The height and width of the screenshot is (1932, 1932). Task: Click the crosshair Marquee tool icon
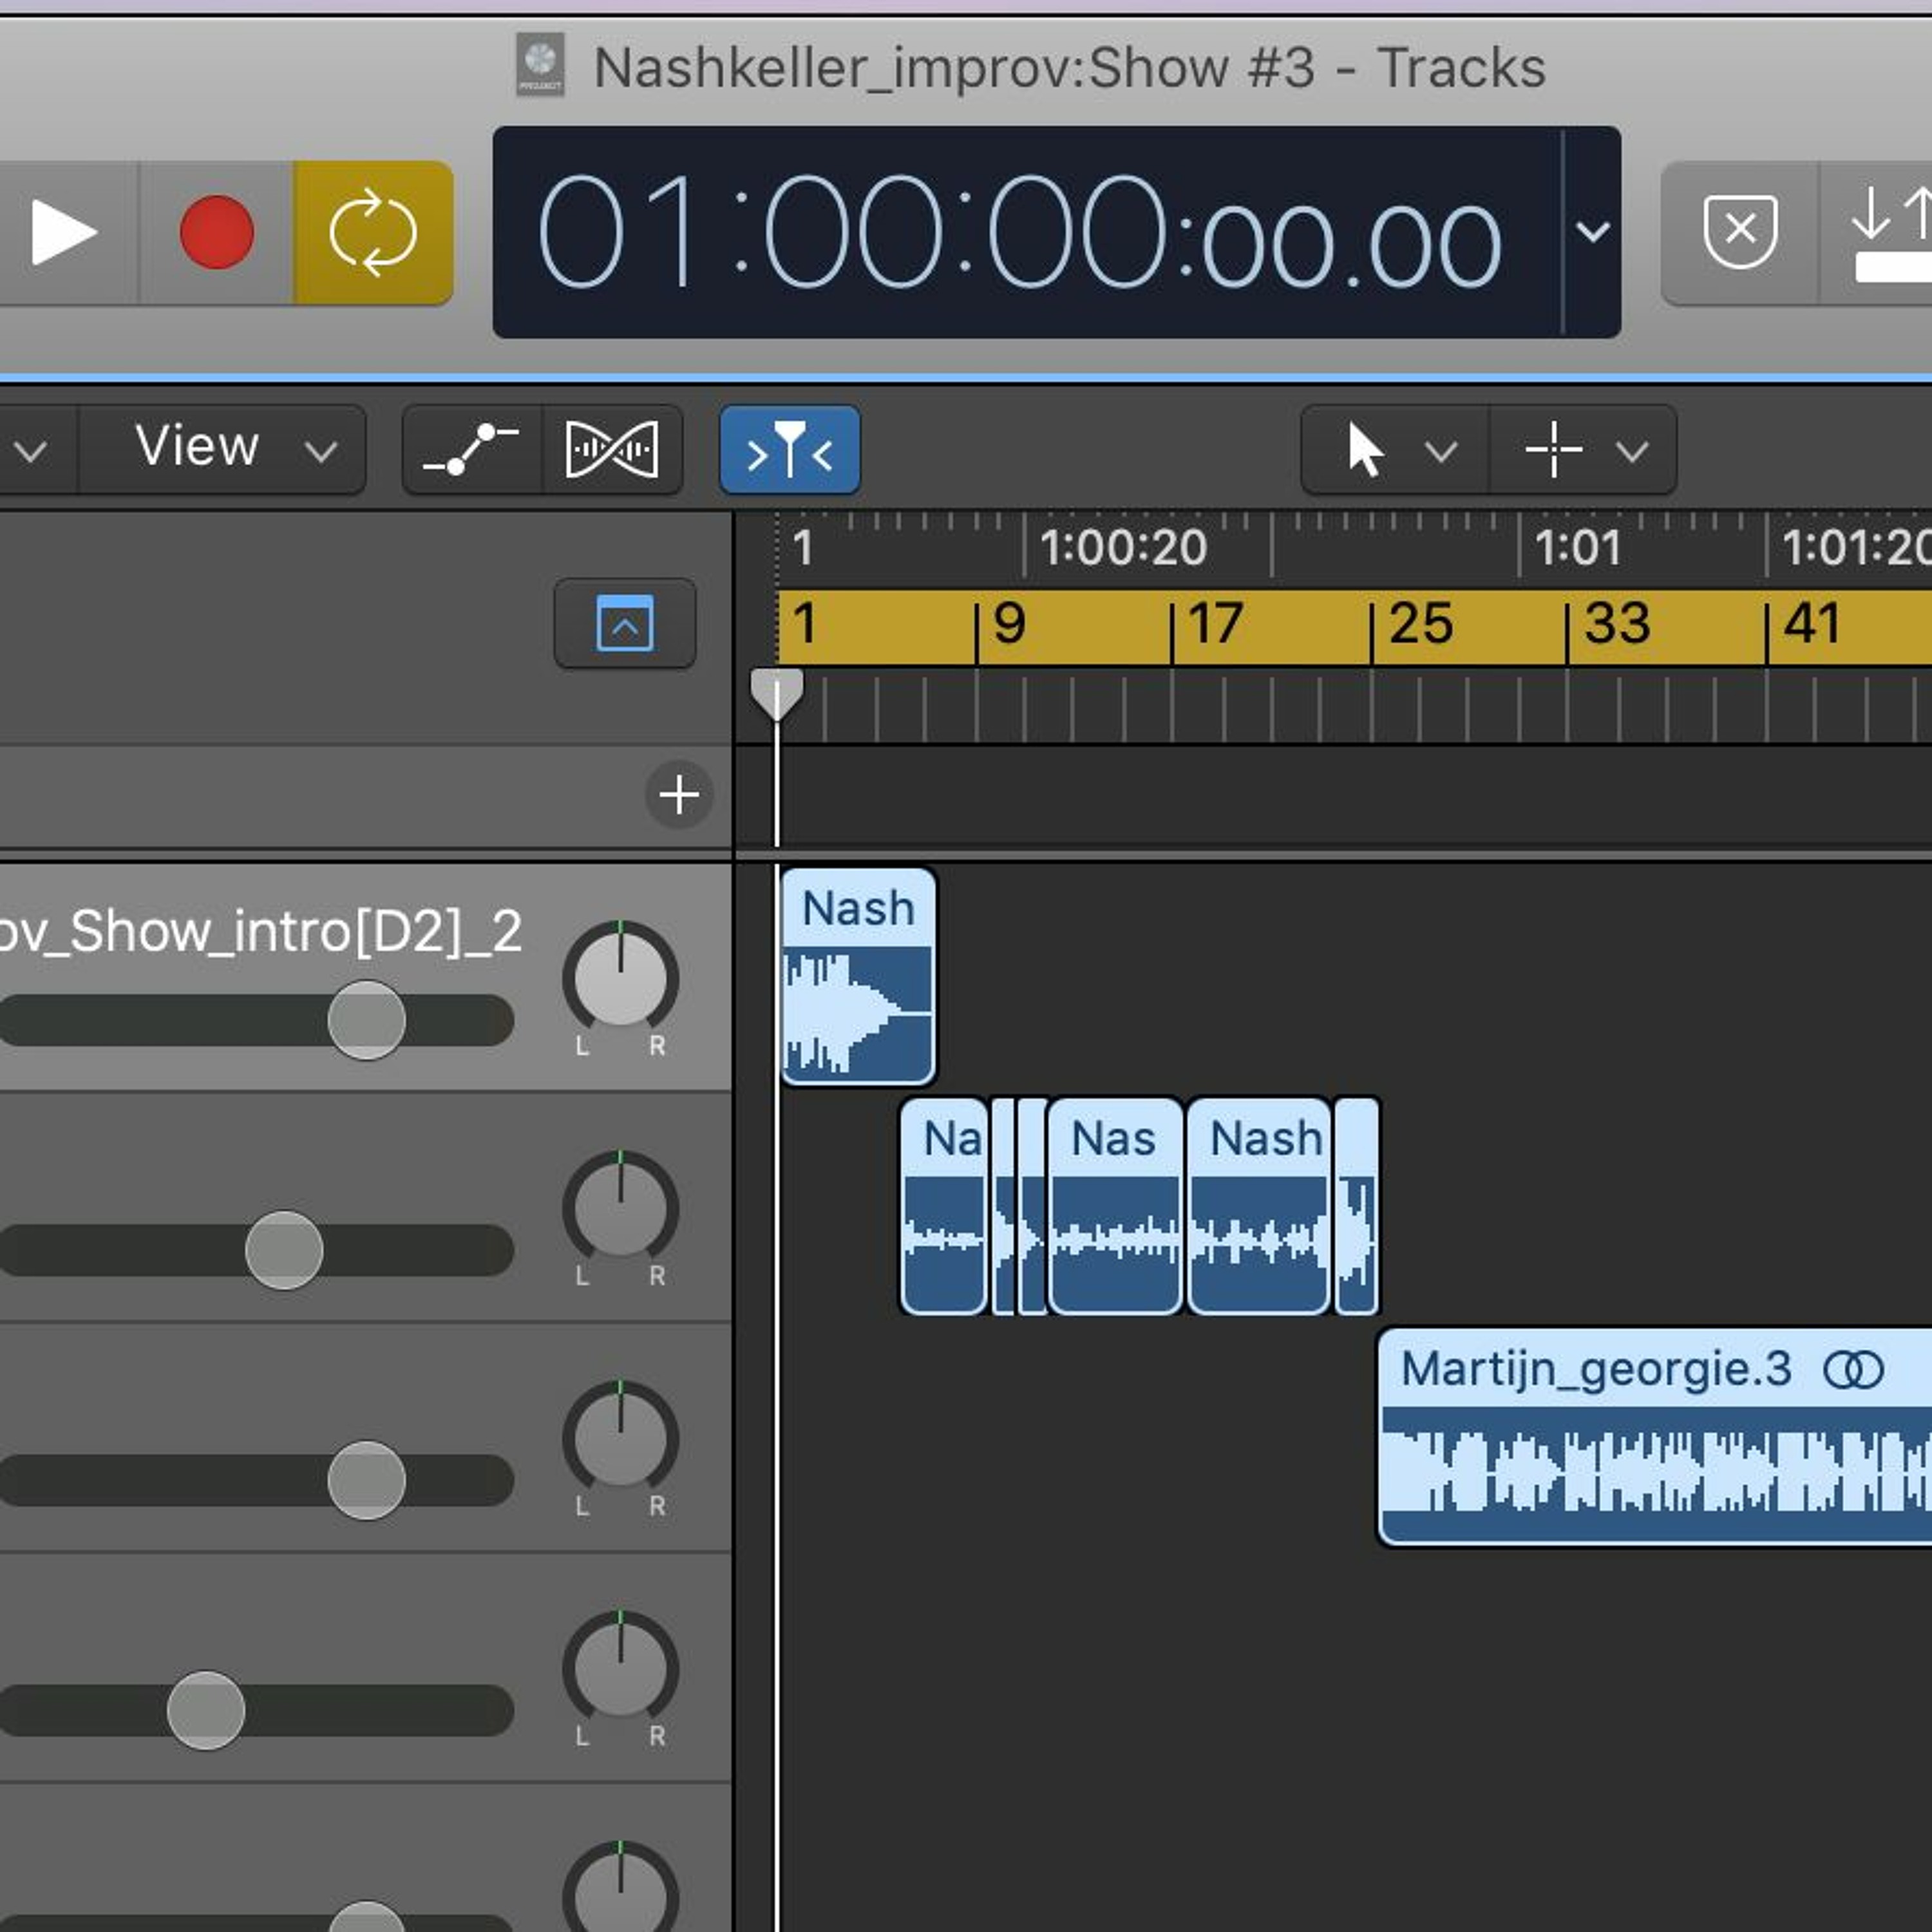[1553, 450]
